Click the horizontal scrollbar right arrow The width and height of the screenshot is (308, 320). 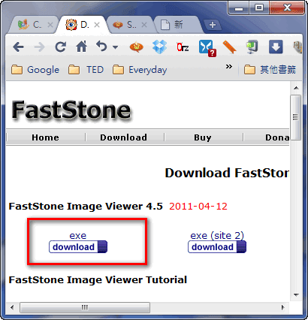283,307
